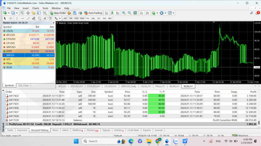This screenshot has width=261, height=146.
Task: Switch the chart to the H4 timeframe
Action: point(93,18)
